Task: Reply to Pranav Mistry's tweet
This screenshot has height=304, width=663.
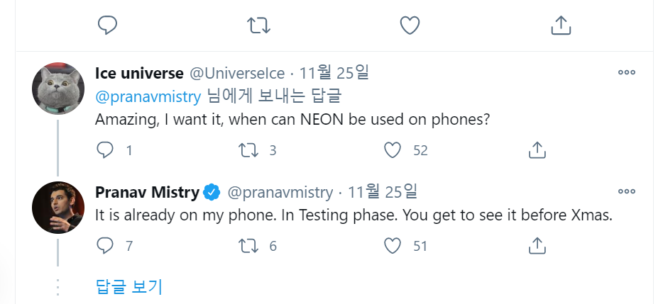Action: point(105,246)
